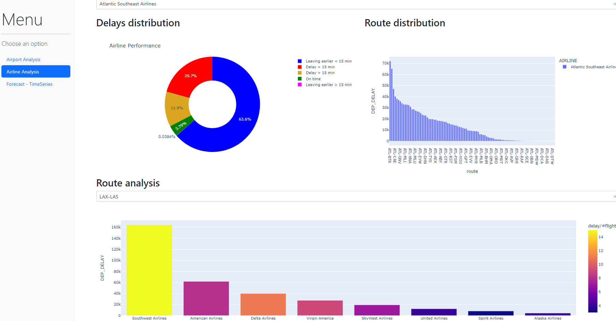This screenshot has height=321, width=616.
Task: Toggle 'Leaving earlier > 15 min' magenta legend swatch
Action: (300, 85)
